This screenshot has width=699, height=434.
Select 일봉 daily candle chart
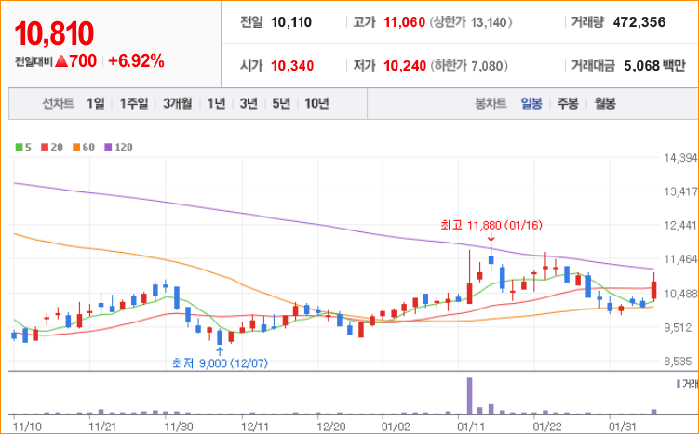[531, 104]
